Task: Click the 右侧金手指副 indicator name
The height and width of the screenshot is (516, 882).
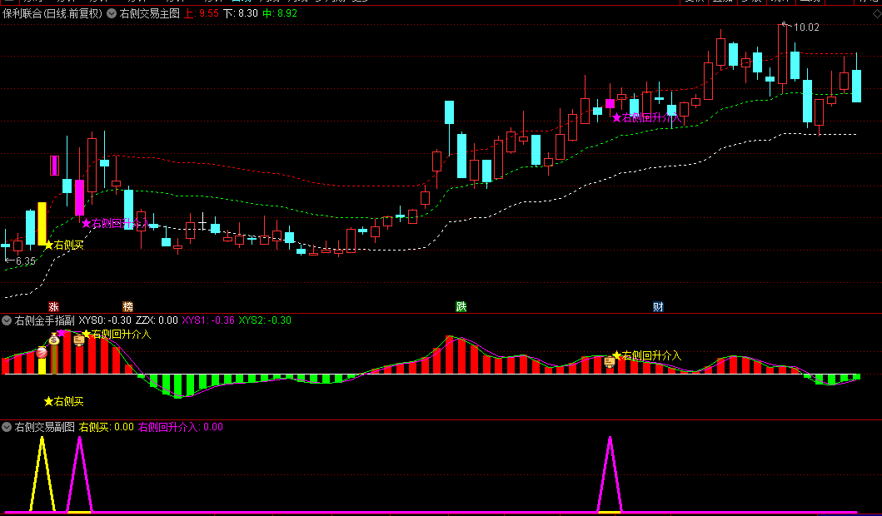Action: pyautogui.click(x=44, y=320)
